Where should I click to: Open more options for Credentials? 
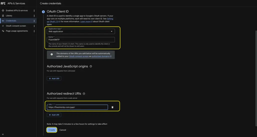coord(34,21)
